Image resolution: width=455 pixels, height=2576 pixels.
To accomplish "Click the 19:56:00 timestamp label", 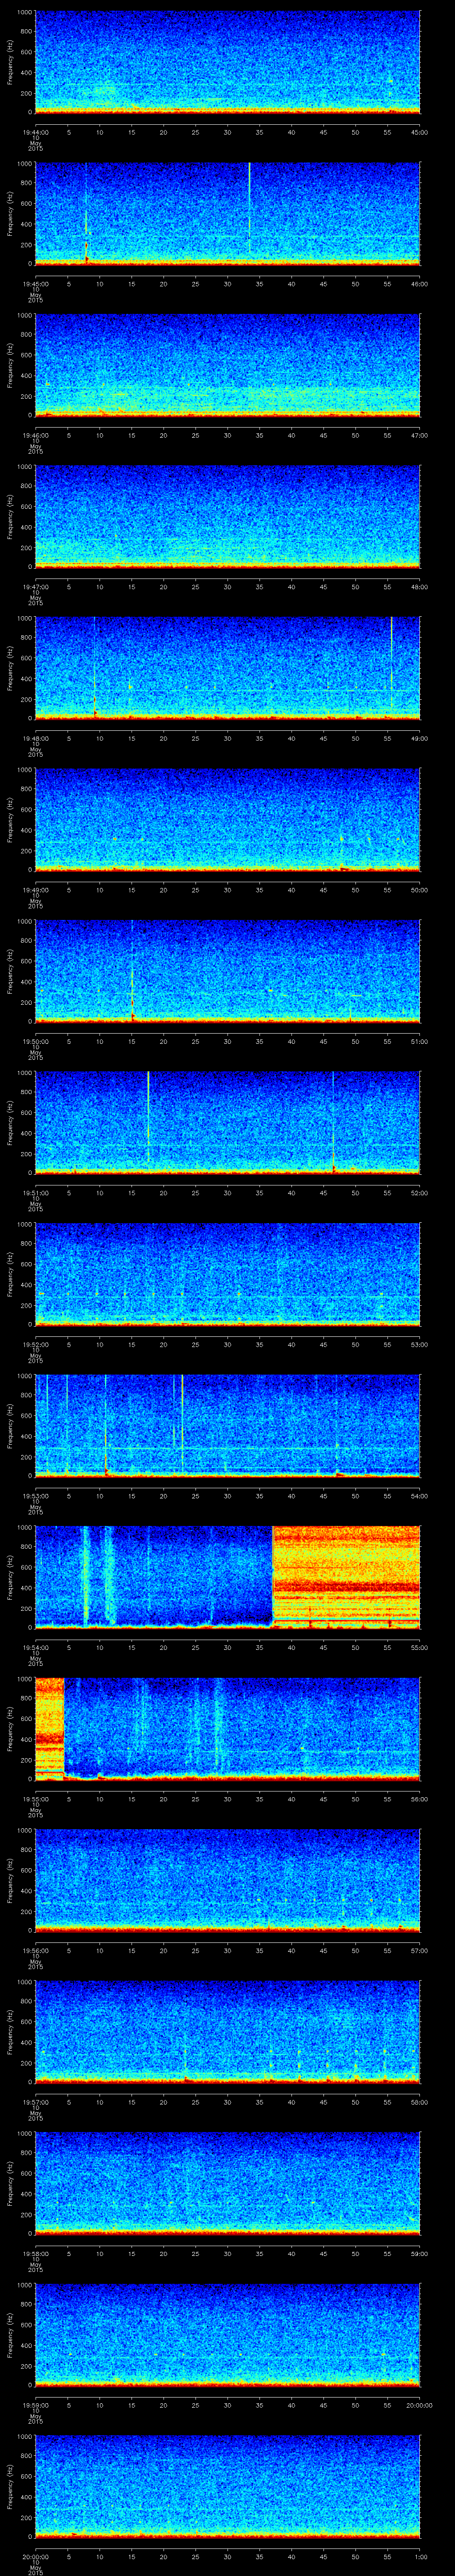I will pyautogui.click(x=35, y=1951).
